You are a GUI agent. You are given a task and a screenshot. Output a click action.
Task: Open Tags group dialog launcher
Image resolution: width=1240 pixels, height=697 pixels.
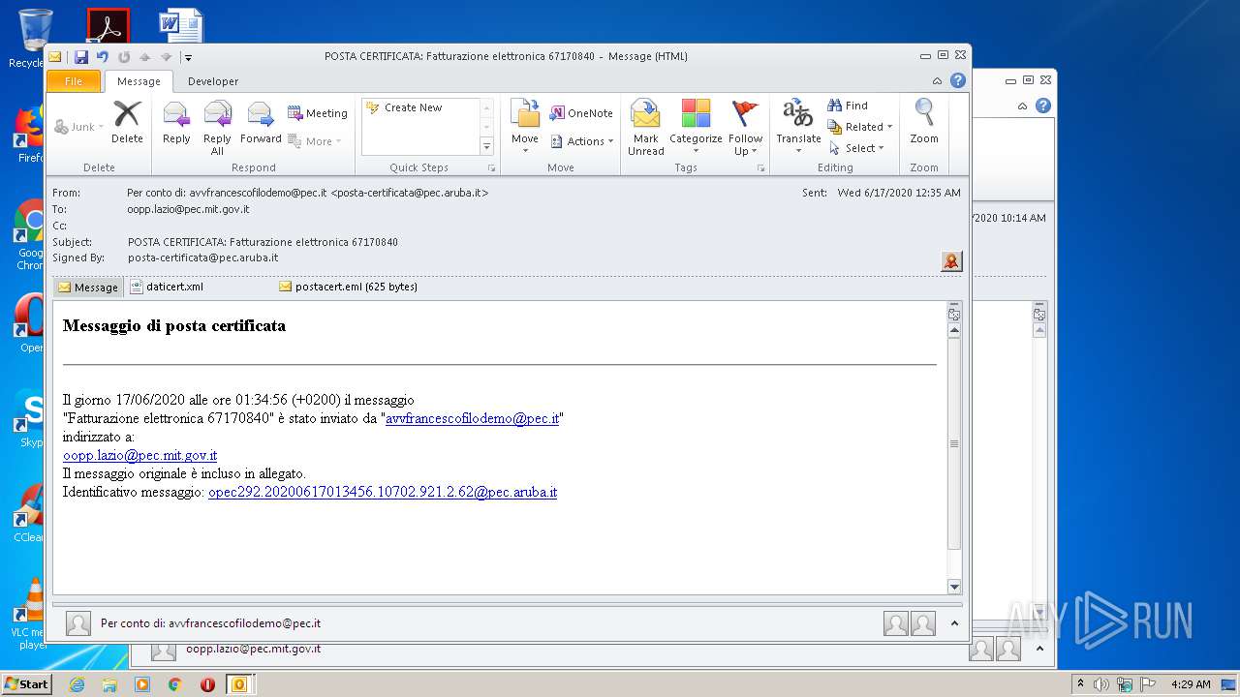[760, 168]
